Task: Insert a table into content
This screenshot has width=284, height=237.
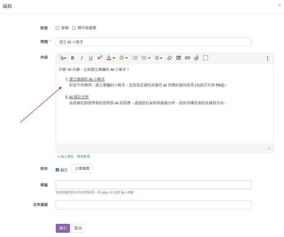Action: [179, 58]
